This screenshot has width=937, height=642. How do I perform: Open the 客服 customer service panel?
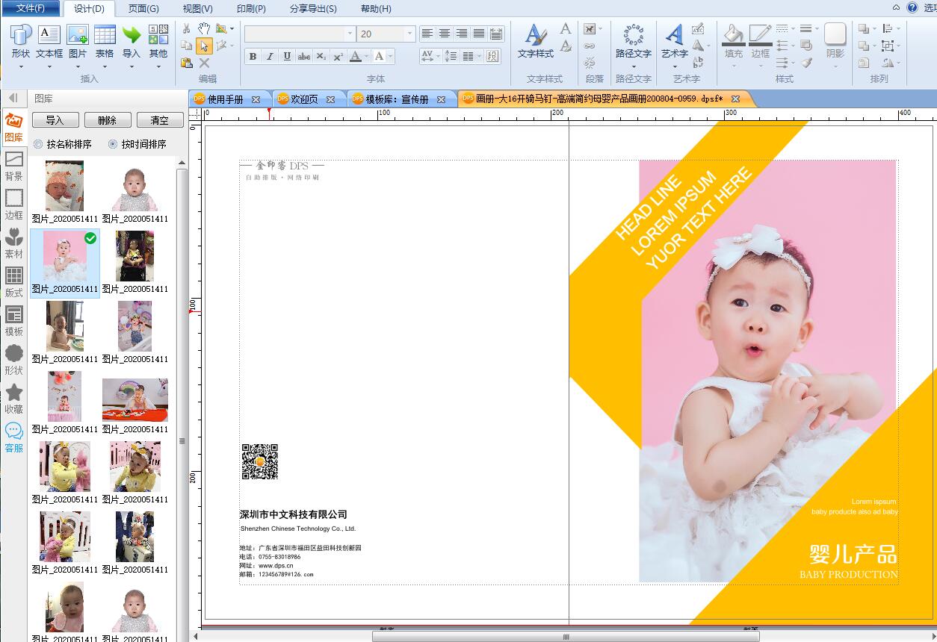point(14,437)
